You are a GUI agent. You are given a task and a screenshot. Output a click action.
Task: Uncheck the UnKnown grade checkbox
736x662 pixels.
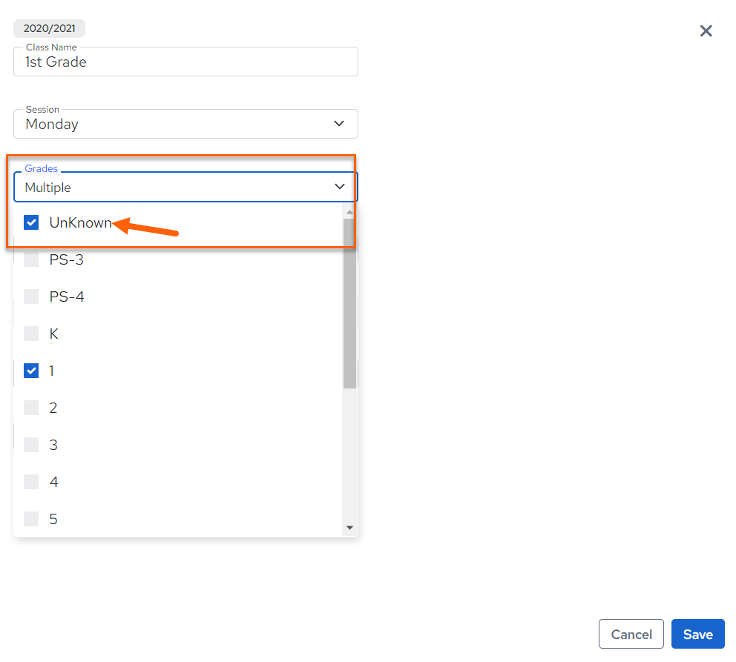pyautogui.click(x=31, y=222)
